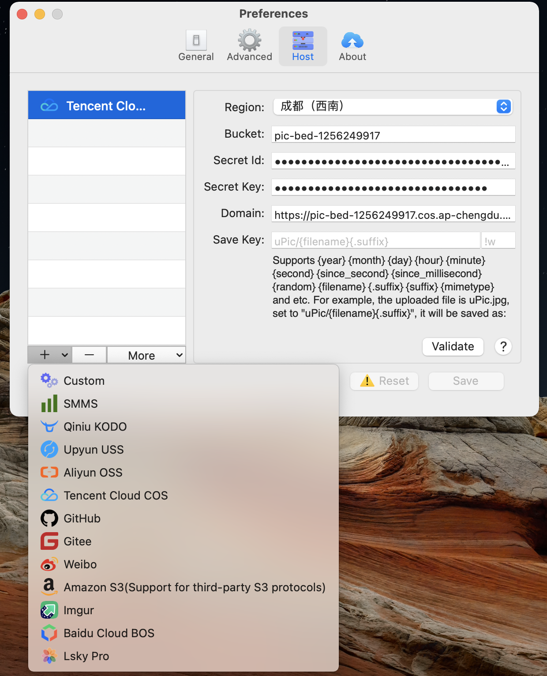The image size is (547, 676).
Task: Click the Save button
Action: 466,381
